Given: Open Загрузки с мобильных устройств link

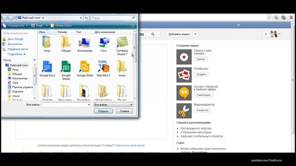Looking at the screenshot, I should coord(202,136).
